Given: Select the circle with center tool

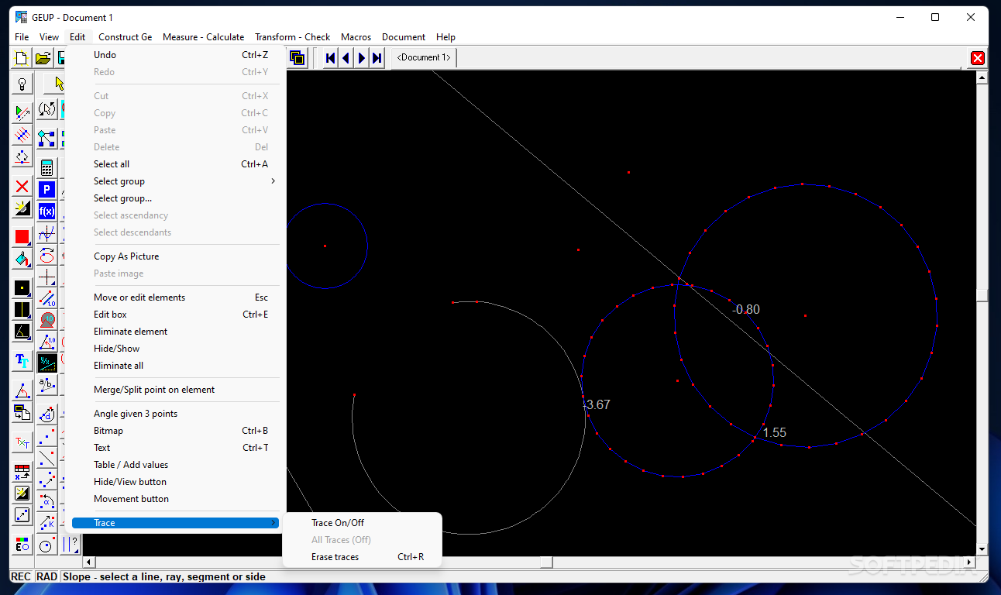Looking at the screenshot, I should (46, 545).
